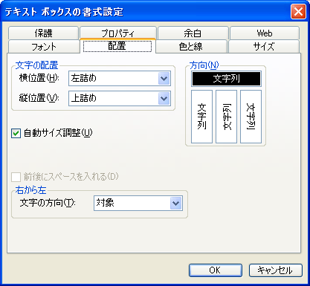Expand the 縦位置 dropdown arrow
This screenshot has width=310, height=286.
tap(164, 99)
